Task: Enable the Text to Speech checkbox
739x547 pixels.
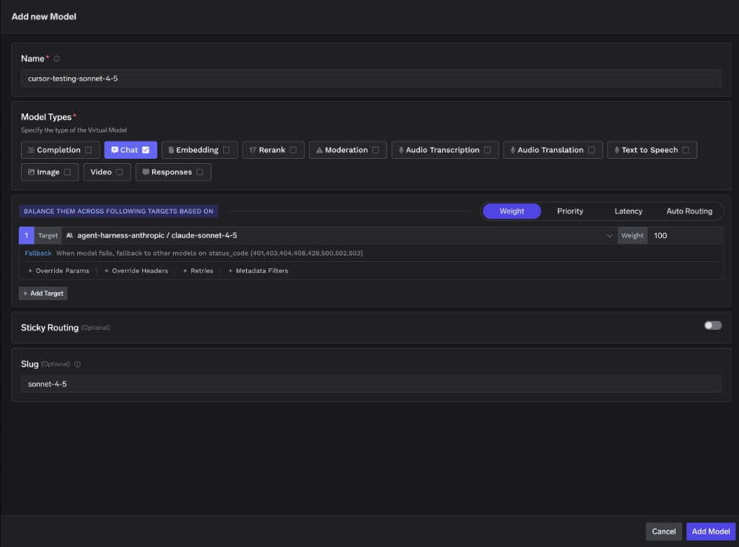Action: coord(686,150)
